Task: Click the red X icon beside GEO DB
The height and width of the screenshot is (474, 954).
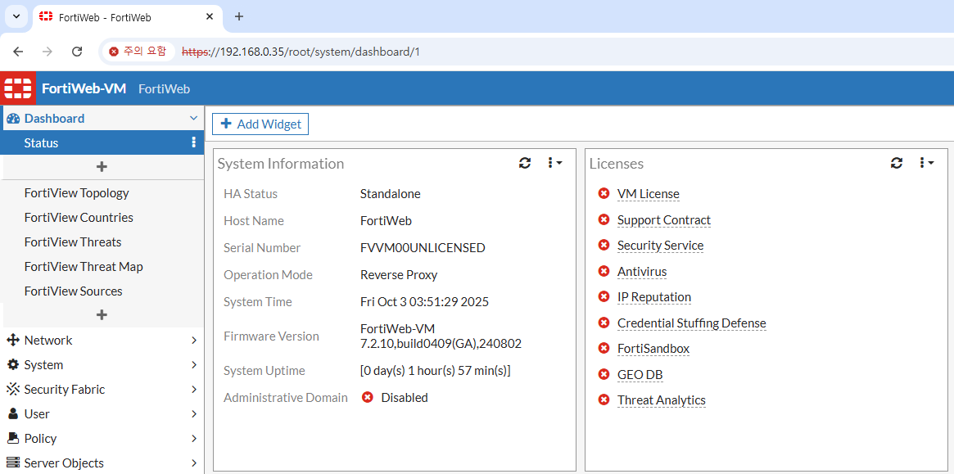Action: (x=604, y=374)
